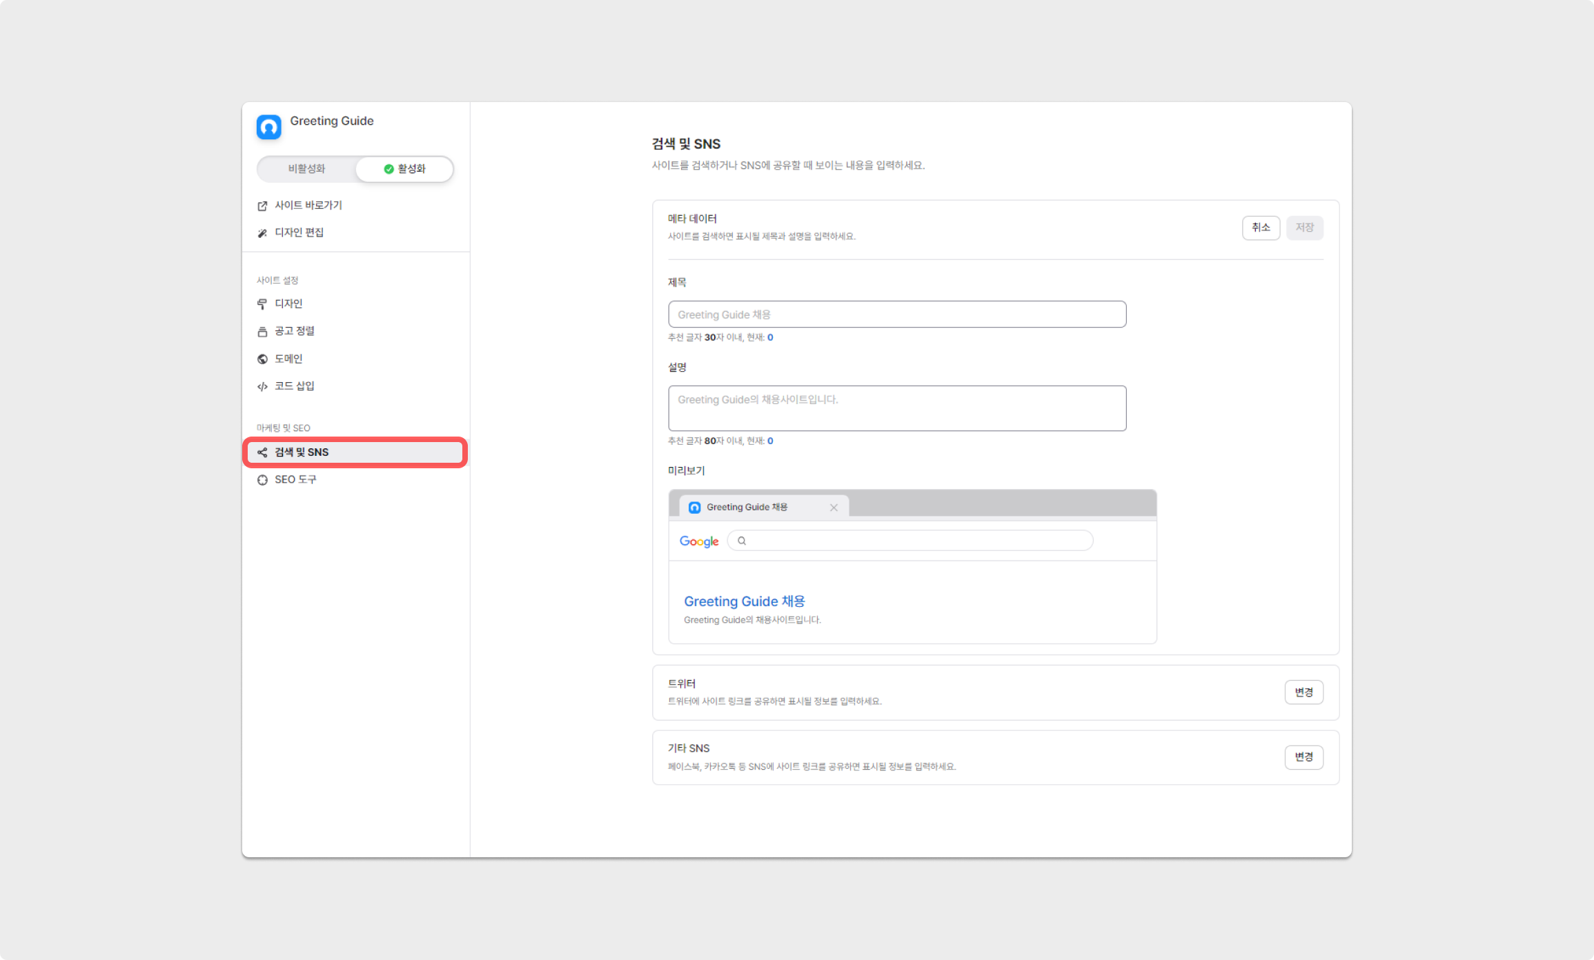Expand 기타 SNS section with 변경 button

point(1303,757)
